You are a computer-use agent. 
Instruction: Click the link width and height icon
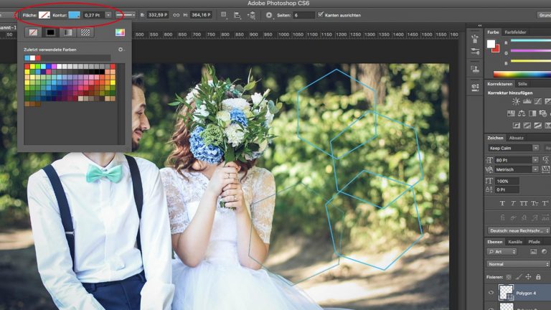point(176,14)
